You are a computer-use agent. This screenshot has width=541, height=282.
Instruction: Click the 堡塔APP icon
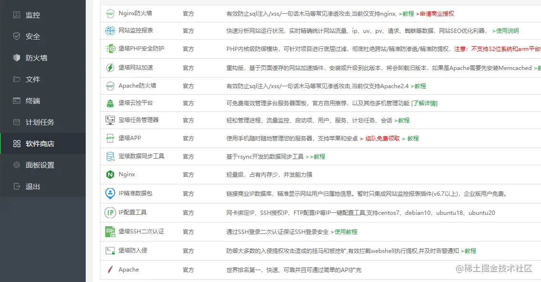click(110, 138)
